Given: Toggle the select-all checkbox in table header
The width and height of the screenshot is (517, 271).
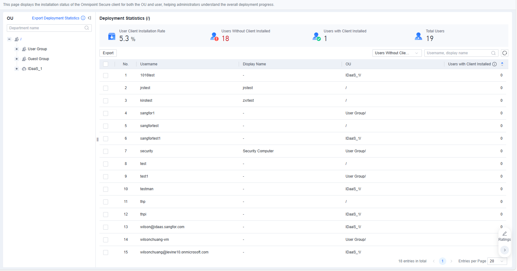Looking at the screenshot, I should coord(106,64).
